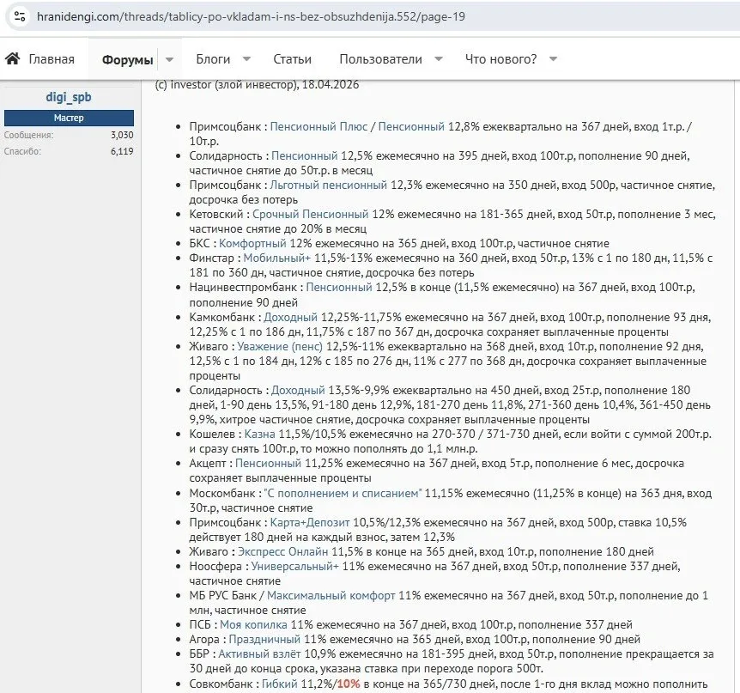Open the Казна deposit link
The height and width of the screenshot is (693, 740).
(259, 435)
